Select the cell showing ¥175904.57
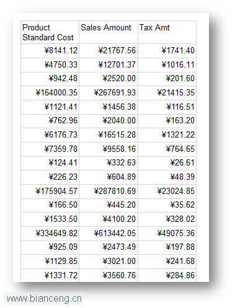 coord(50,191)
